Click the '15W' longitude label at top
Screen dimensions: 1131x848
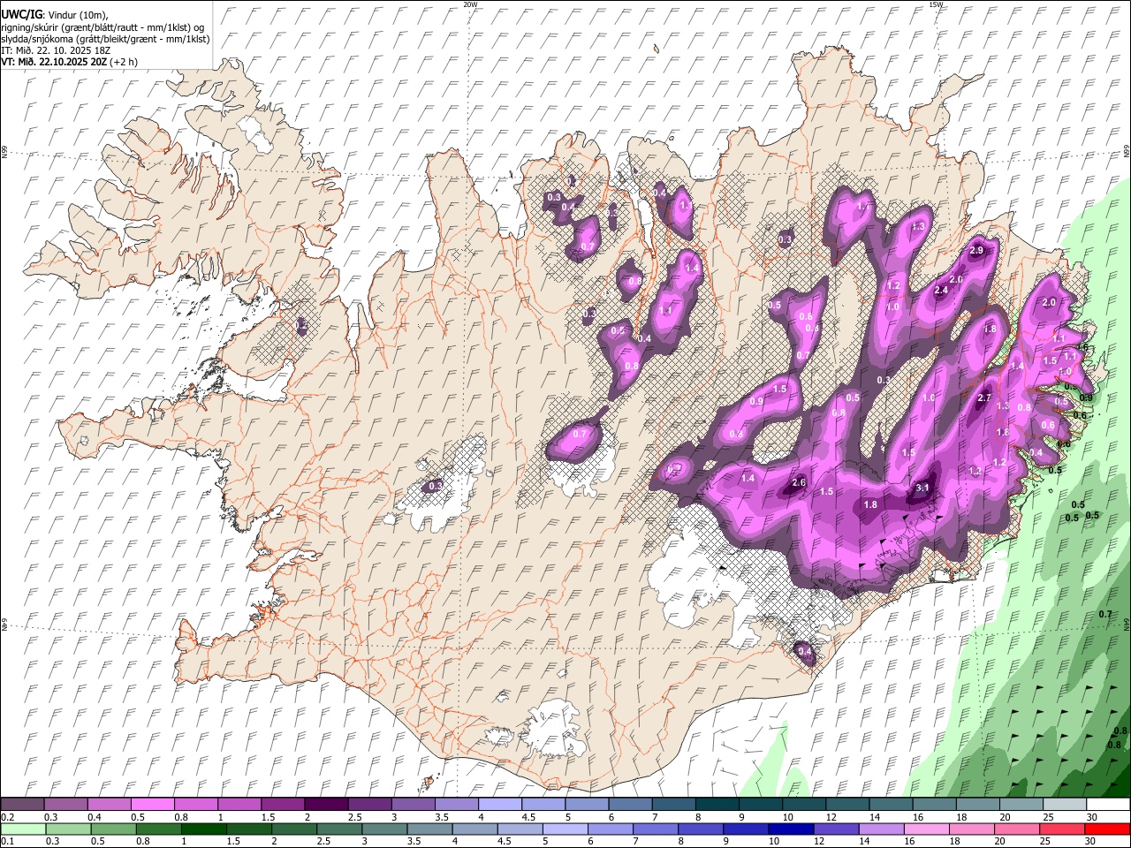(935, 4)
